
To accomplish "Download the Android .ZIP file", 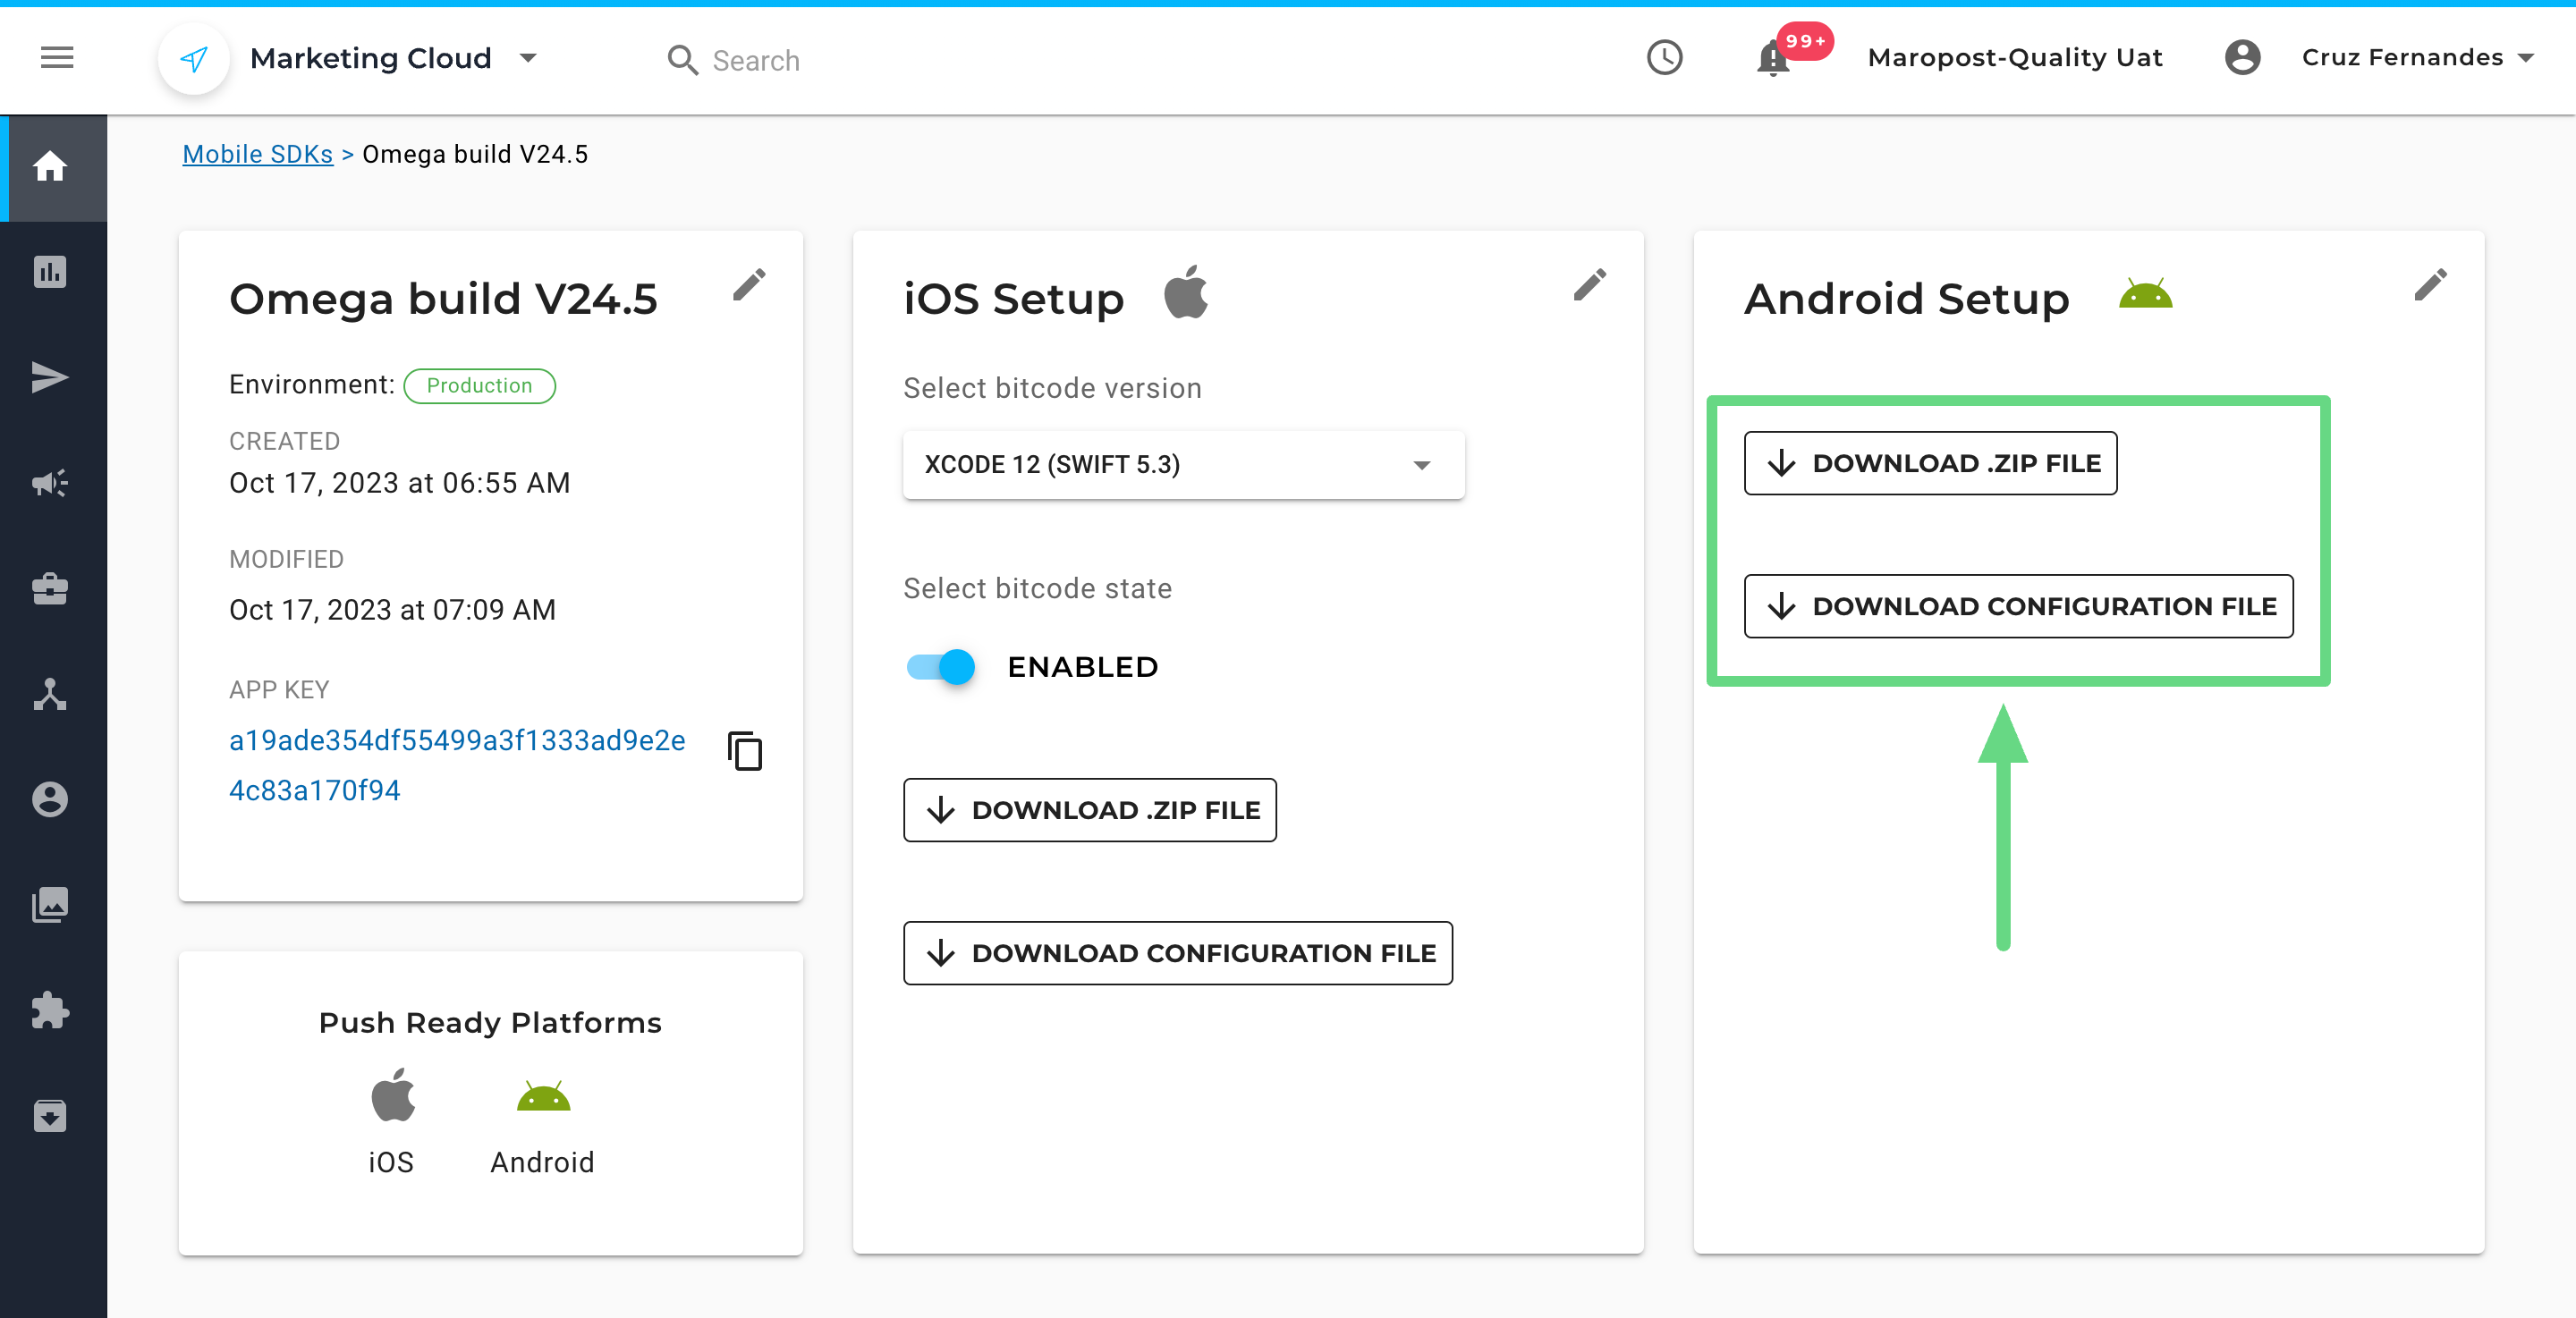I will pyautogui.click(x=1930, y=463).
